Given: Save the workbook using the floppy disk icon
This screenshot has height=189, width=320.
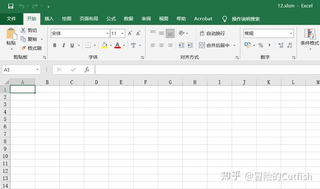Looking at the screenshot, I should 11,6.
